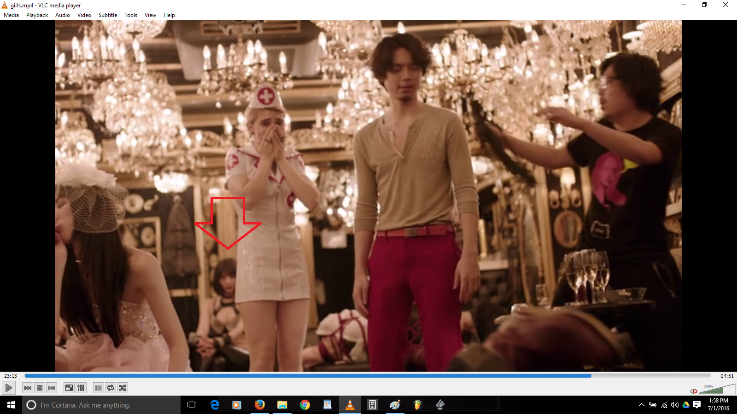The image size is (737, 414).
Task: Toggle loop repeat mode
Action: [111, 388]
